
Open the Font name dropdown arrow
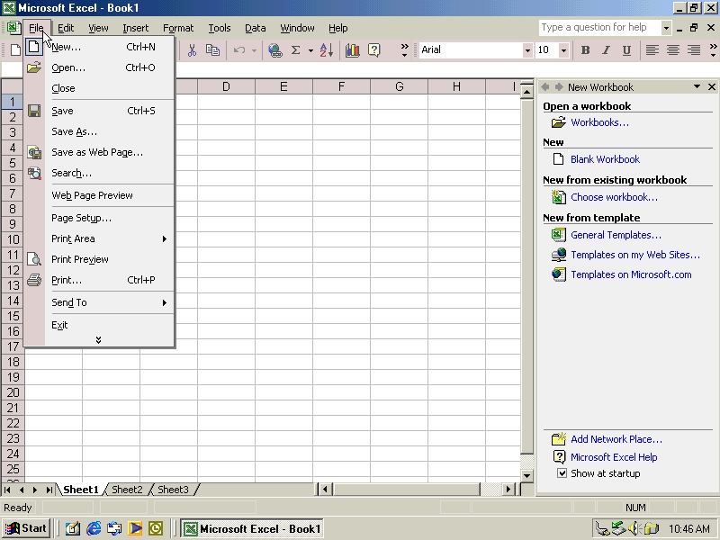(527, 50)
